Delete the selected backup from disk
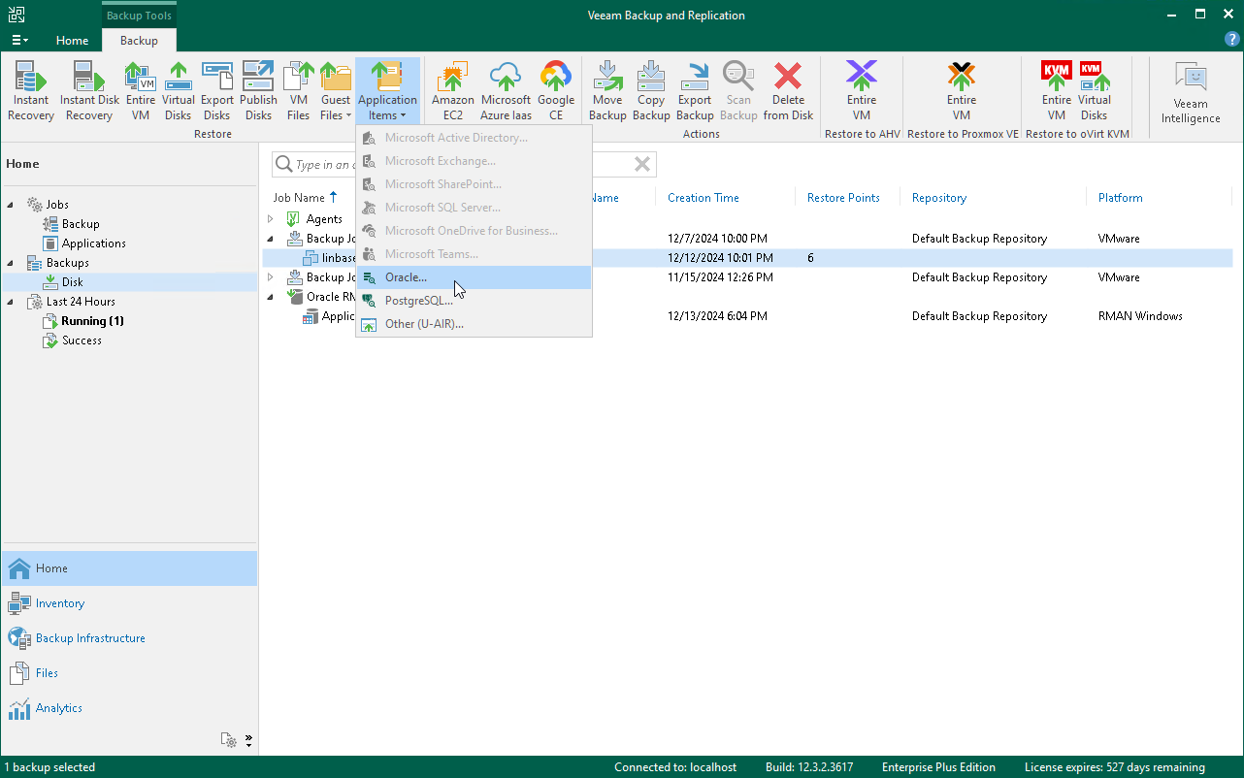 [x=788, y=91]
